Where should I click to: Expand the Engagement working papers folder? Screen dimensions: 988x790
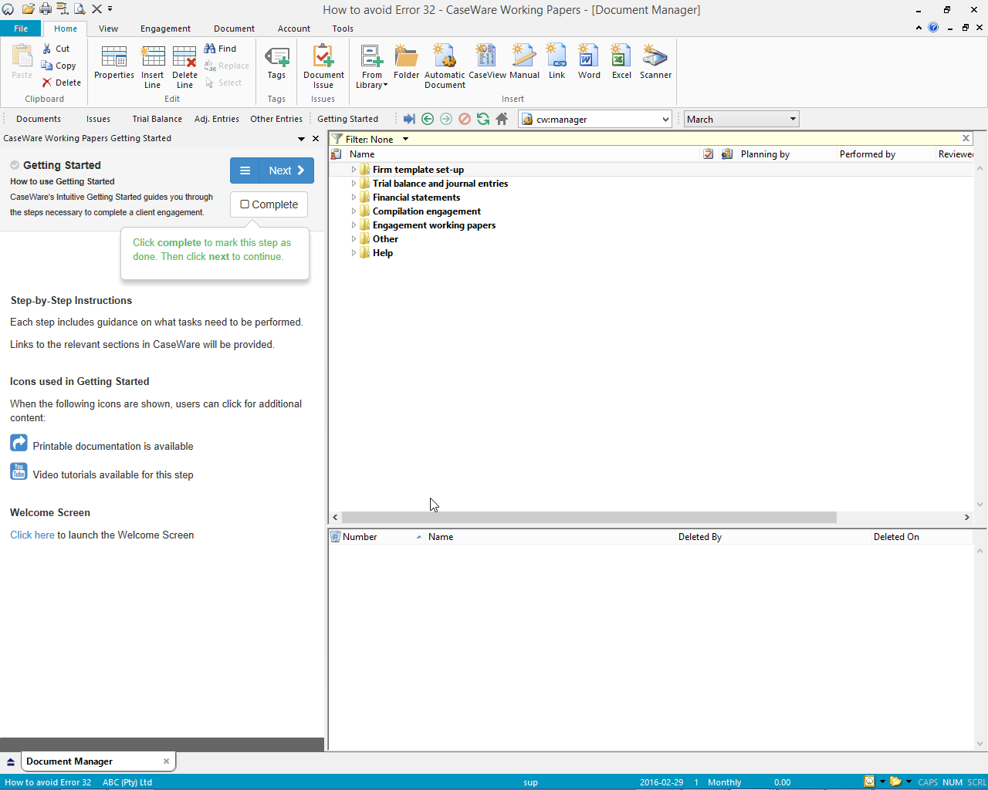click(x=354, y=225)
